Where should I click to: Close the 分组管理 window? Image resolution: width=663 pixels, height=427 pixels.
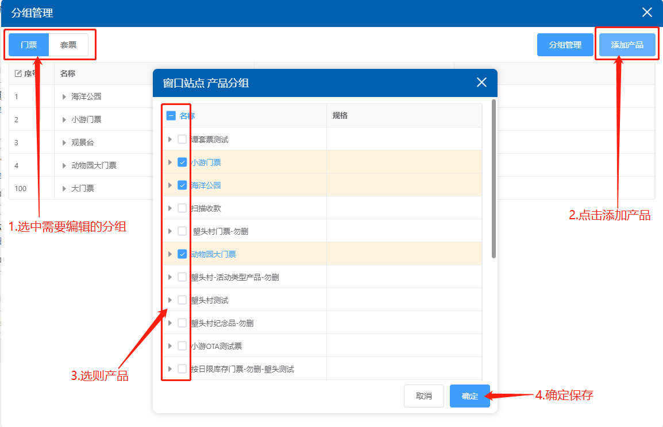coord(647,13)
